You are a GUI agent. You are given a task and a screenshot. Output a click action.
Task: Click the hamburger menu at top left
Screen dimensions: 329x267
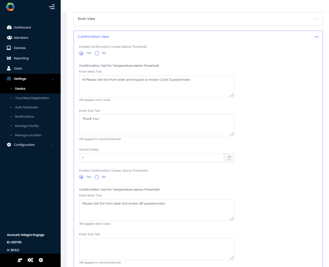click(52, 6)
